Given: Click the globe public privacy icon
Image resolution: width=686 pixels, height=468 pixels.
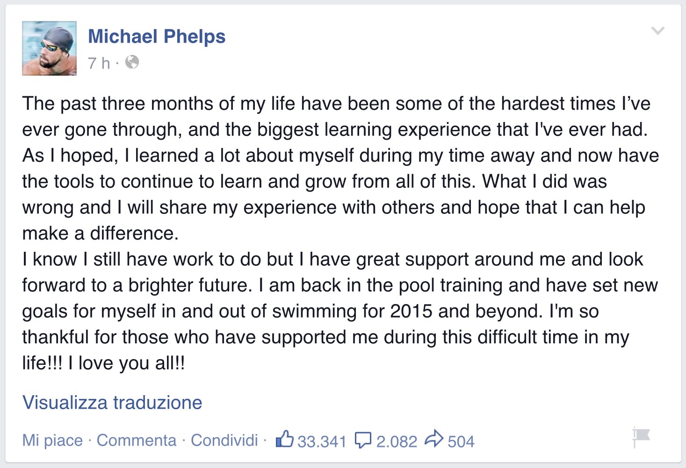Looking at the screenshot, I should click(132, 62).
